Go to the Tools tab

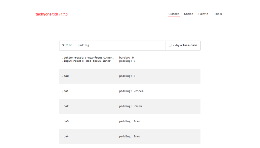point(218,14)
